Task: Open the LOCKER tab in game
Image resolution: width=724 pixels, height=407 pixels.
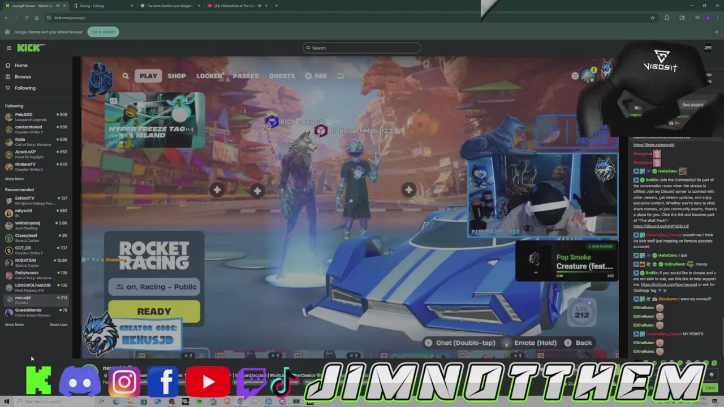Action: (x=210, y=76)
